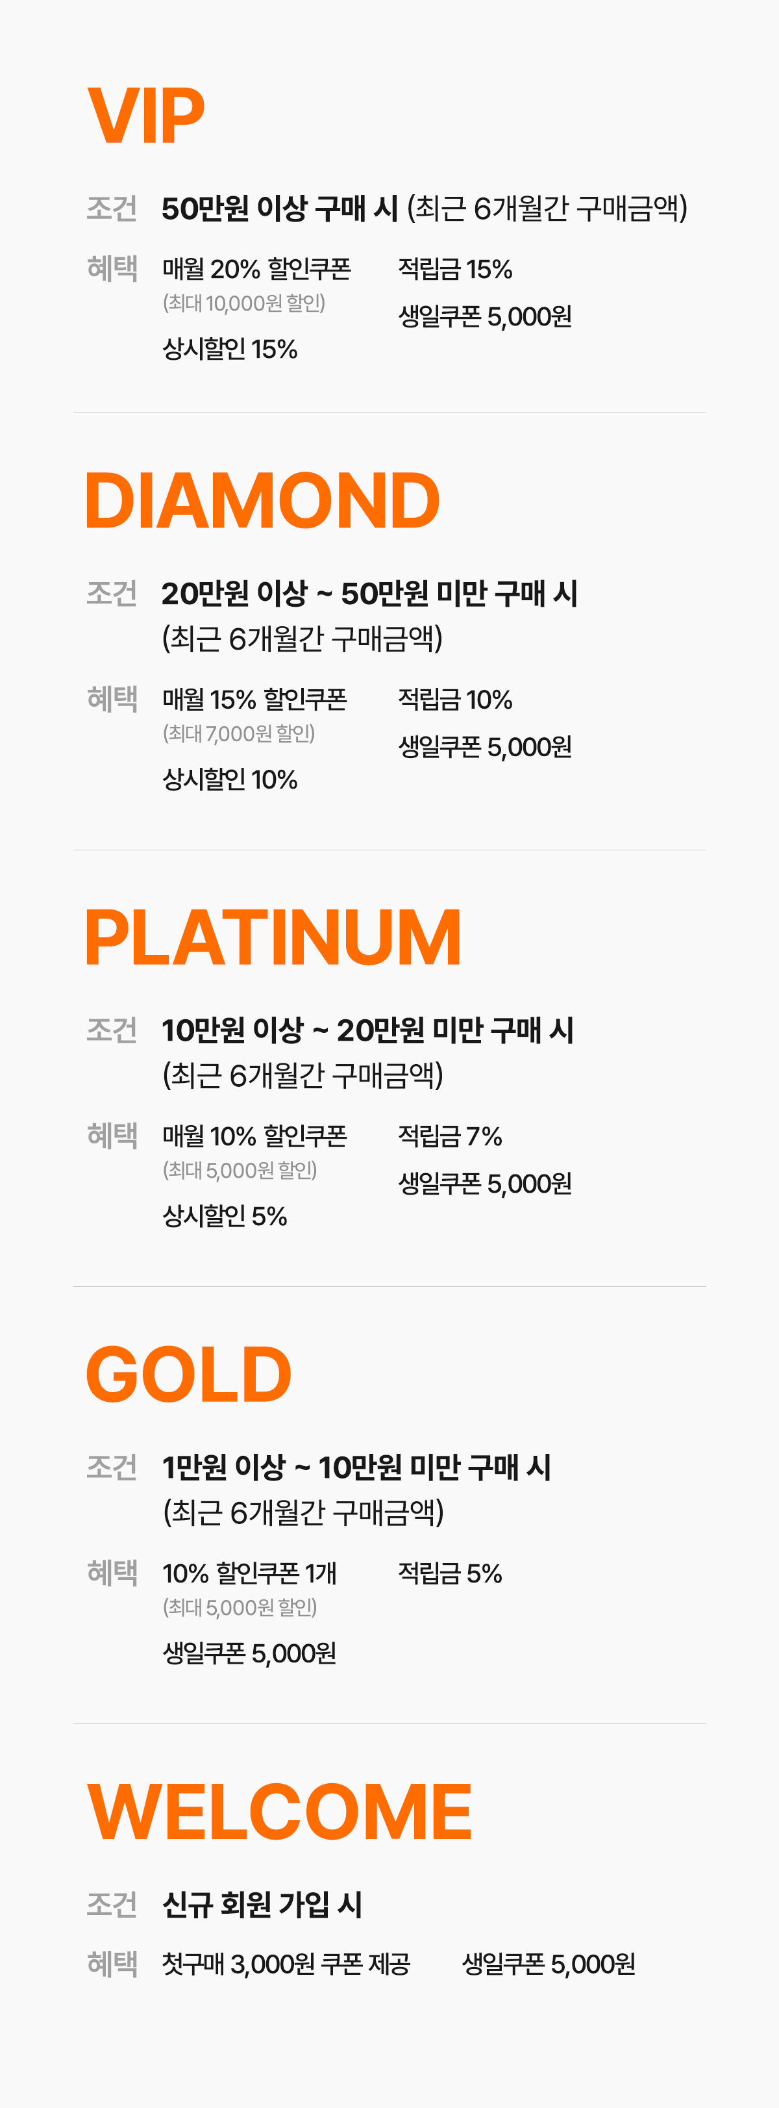This screenshot has width=779, height=2108.
Task: Click GOLD 적립금 5% text
Action: (451, 1573)
